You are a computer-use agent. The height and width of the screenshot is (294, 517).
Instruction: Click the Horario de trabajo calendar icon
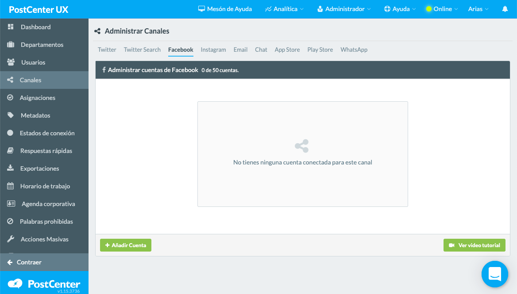[x=11, y=186]
